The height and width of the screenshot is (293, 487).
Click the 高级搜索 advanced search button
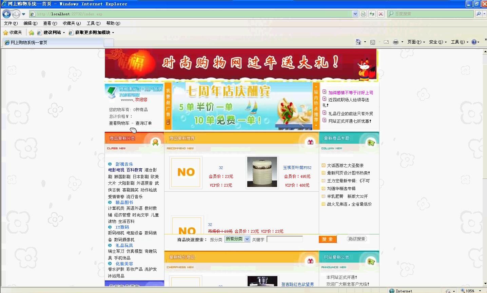(x=357, y=239)
